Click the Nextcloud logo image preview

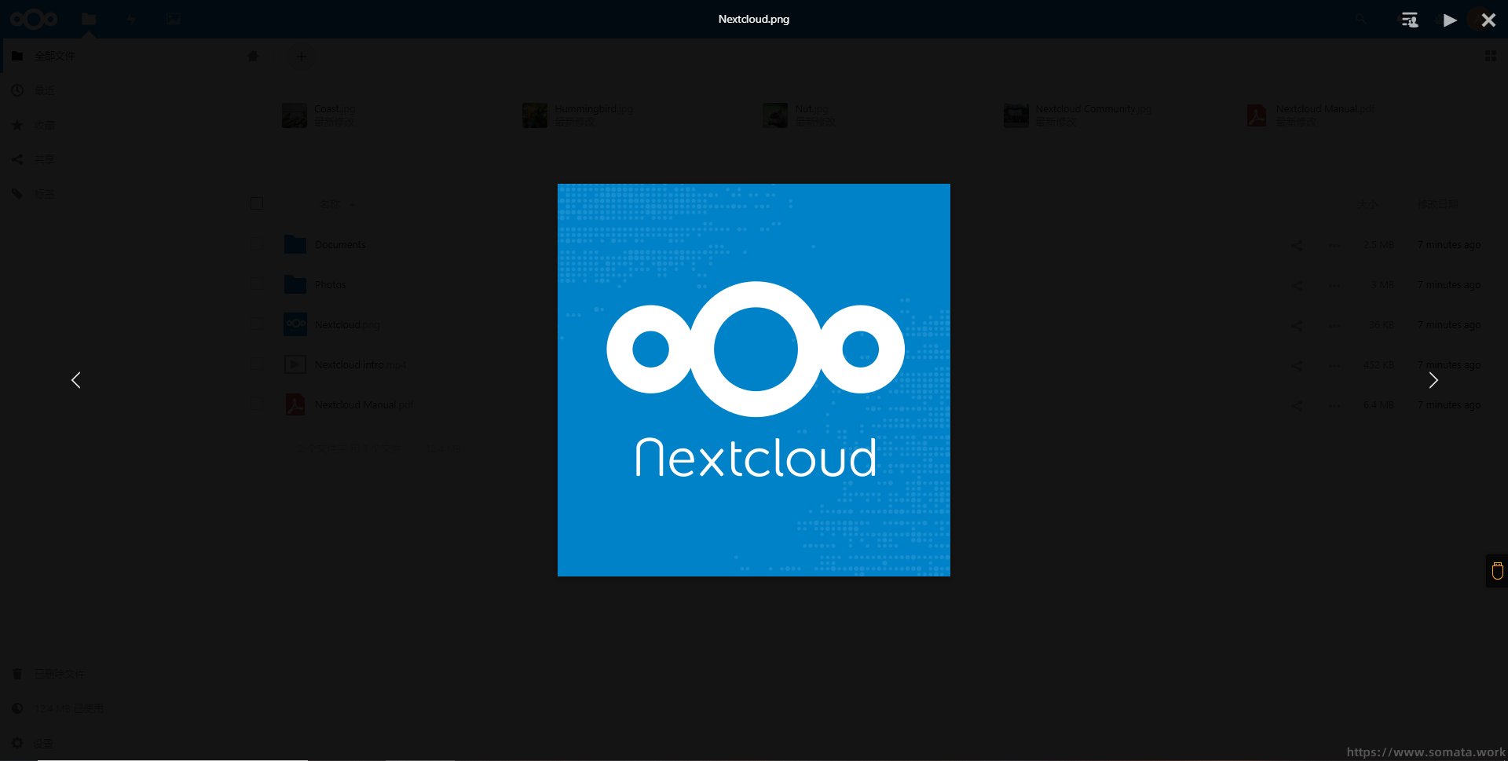click(754, 380)
